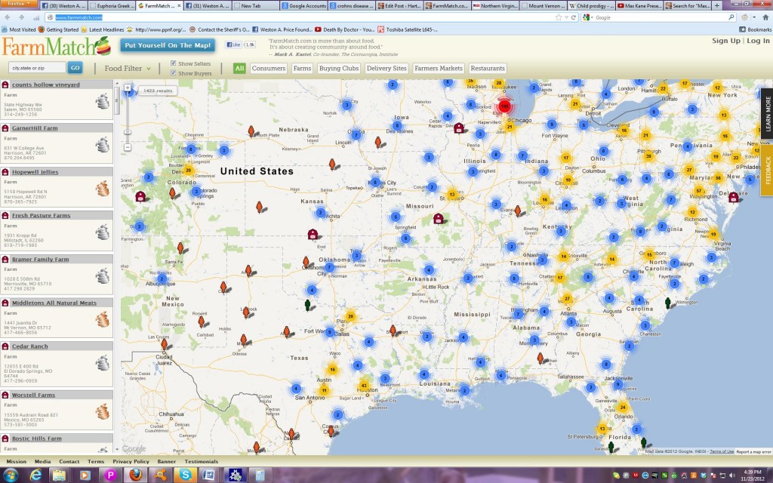Screen dimensions: 773x483
Task: Click the yellow 43 cluster near Houston
Action: (365, 386)
